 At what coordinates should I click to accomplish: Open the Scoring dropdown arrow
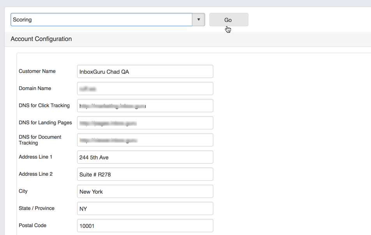pyautogui.click(x=199, y=19)
